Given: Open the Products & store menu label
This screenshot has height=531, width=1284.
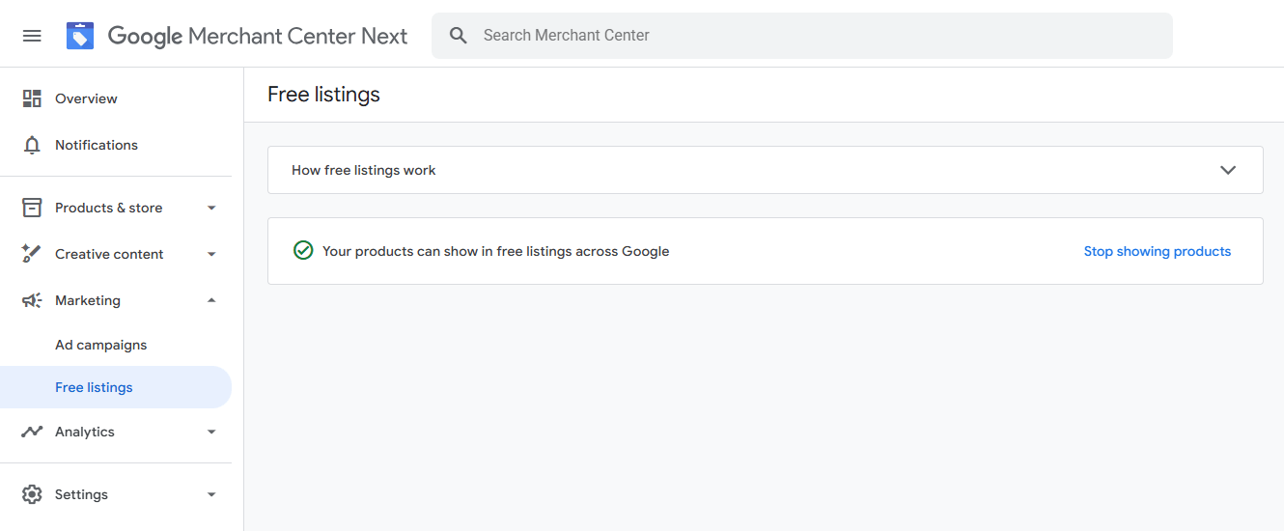Looking at the screenshot, I should point(108,208).
